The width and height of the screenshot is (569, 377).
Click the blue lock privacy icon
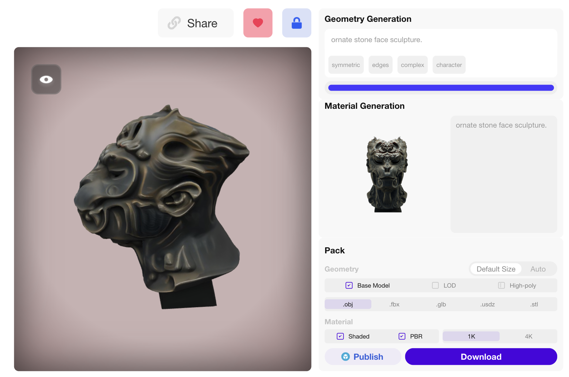[296, 23]
